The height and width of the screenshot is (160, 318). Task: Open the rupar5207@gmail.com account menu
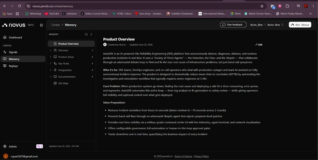[x=21, y=156]
